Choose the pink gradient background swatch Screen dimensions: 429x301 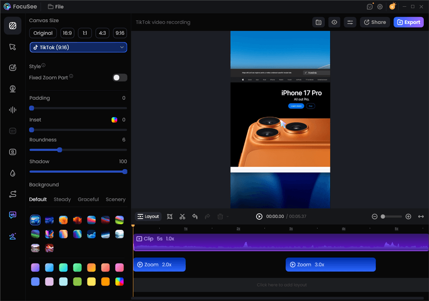click(120, 268)
